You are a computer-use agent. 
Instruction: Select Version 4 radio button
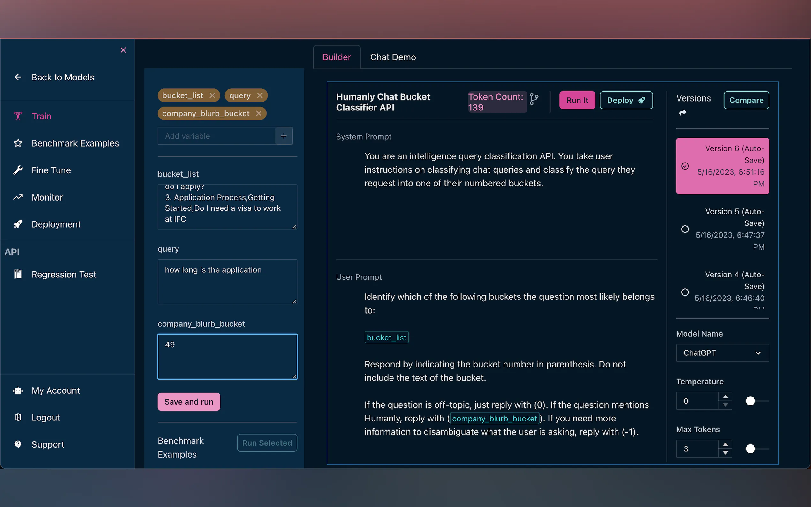(x=685, y=292)
